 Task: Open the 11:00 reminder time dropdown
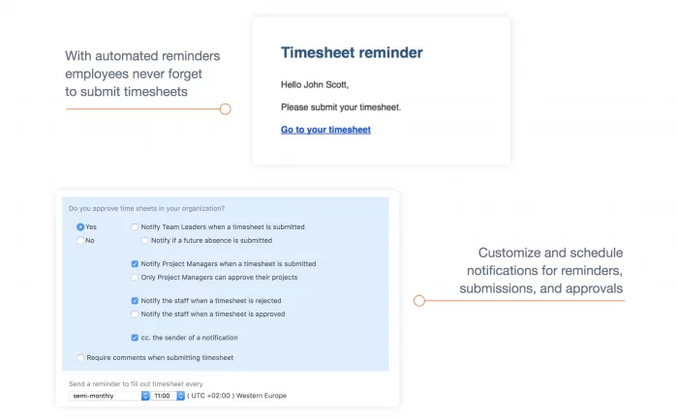click(x=168, y=396)
